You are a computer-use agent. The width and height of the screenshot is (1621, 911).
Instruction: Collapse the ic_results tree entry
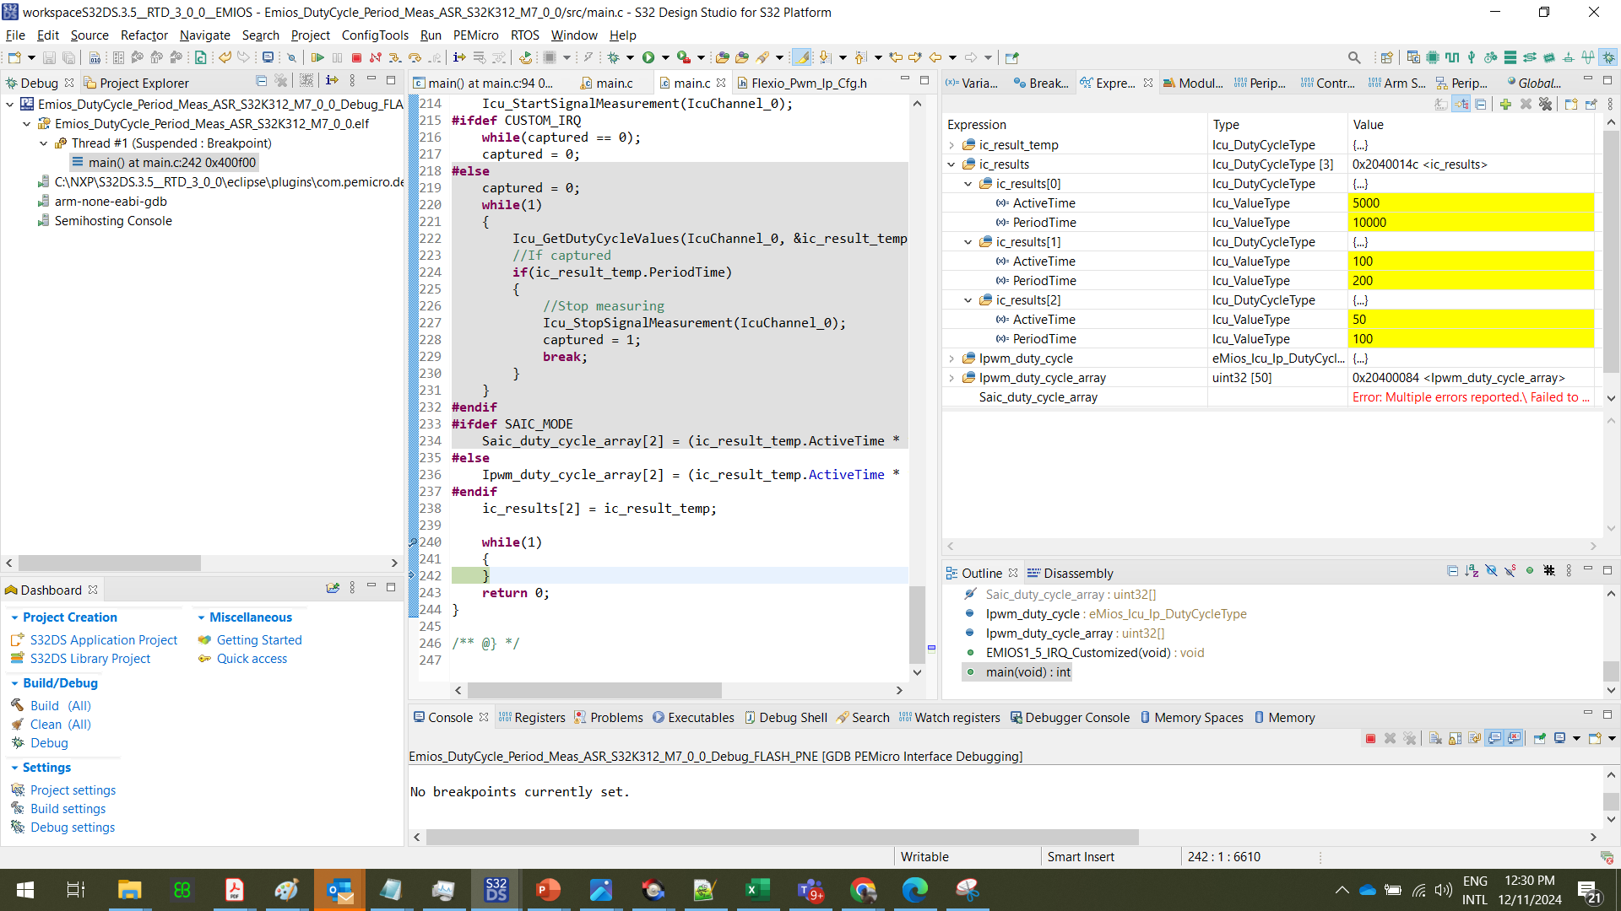[951, 164]
